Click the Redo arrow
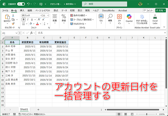Image resolution: width=168 pixels, height=116 pixels. [35, 4]
